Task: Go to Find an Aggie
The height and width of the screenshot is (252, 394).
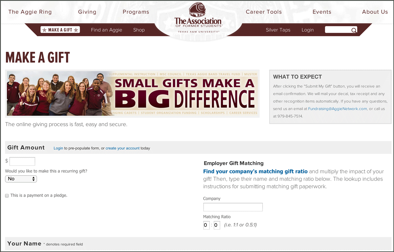Action: (106, 30)
